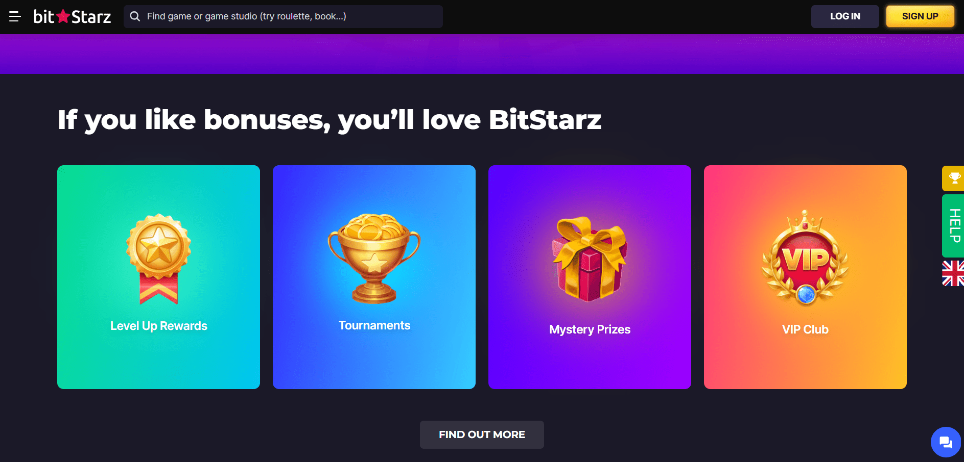The height and width of the screenshot is (462, 964).
Task: Open the Level Up Rewards label
Action: tap(159, 326)
